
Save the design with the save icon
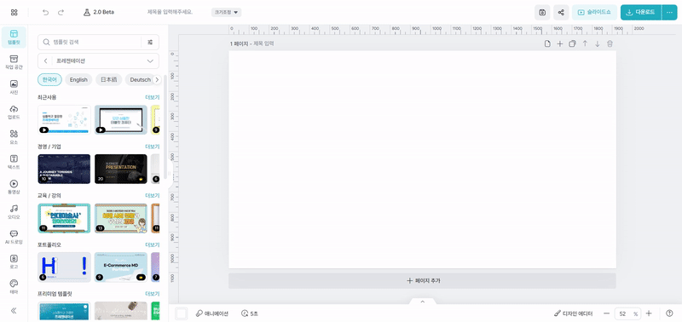(x=542, y=13)
